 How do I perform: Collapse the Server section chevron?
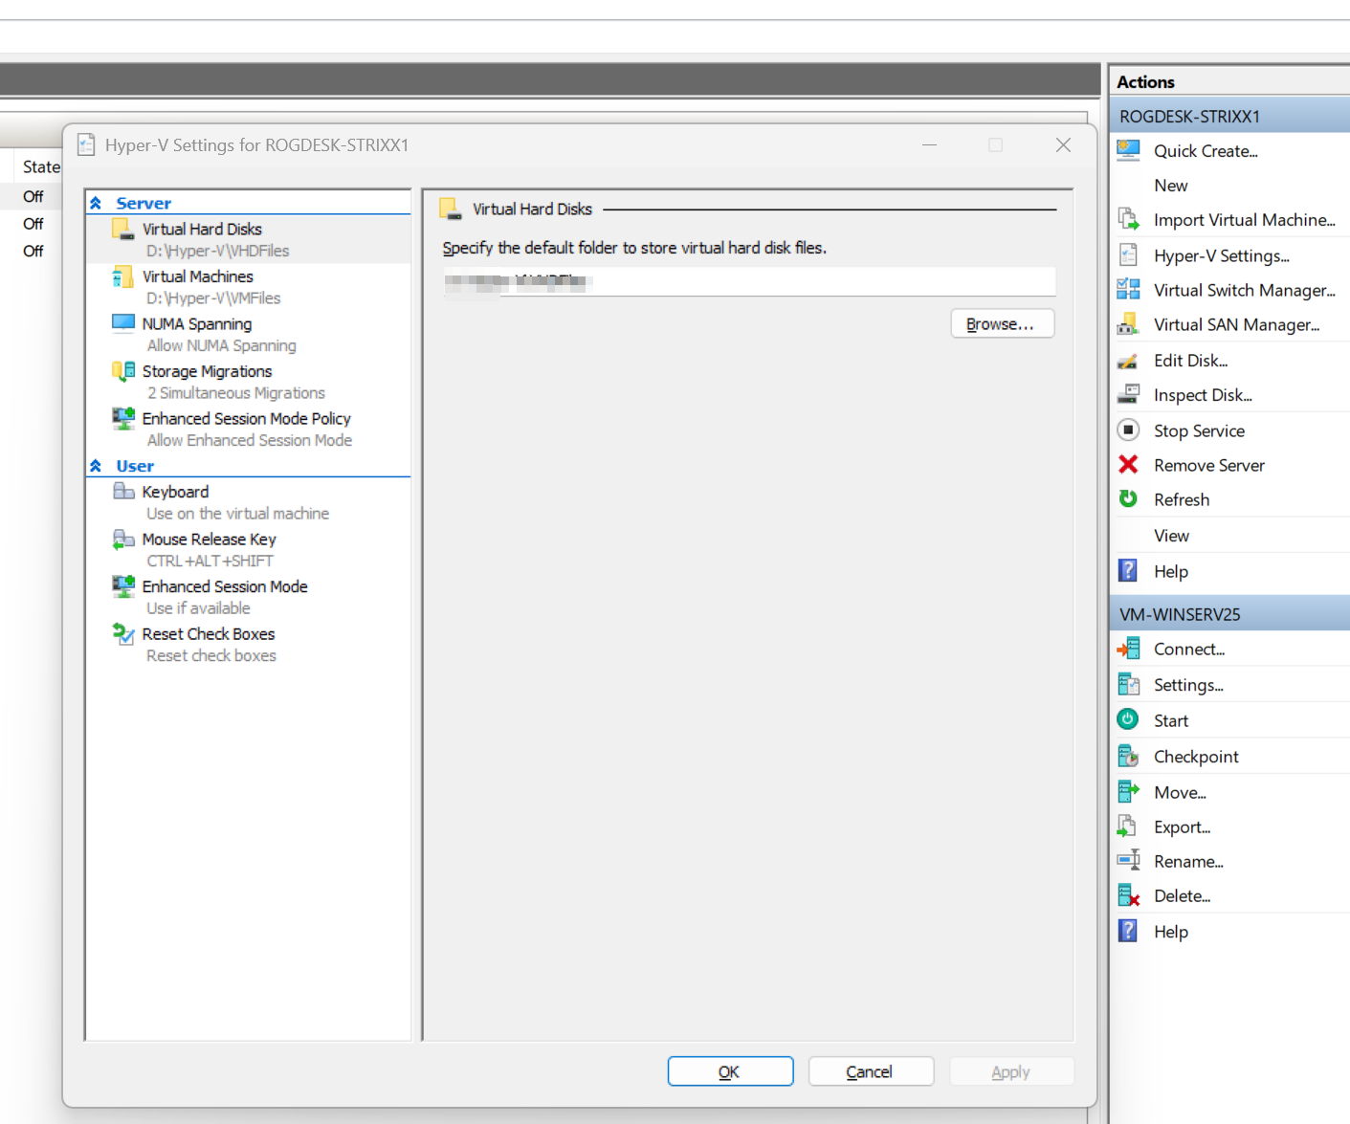[96, 203]
